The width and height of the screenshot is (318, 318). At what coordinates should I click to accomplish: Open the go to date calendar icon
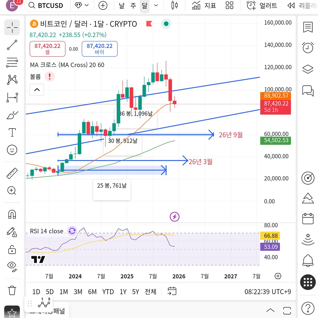(x=172, y=291)
